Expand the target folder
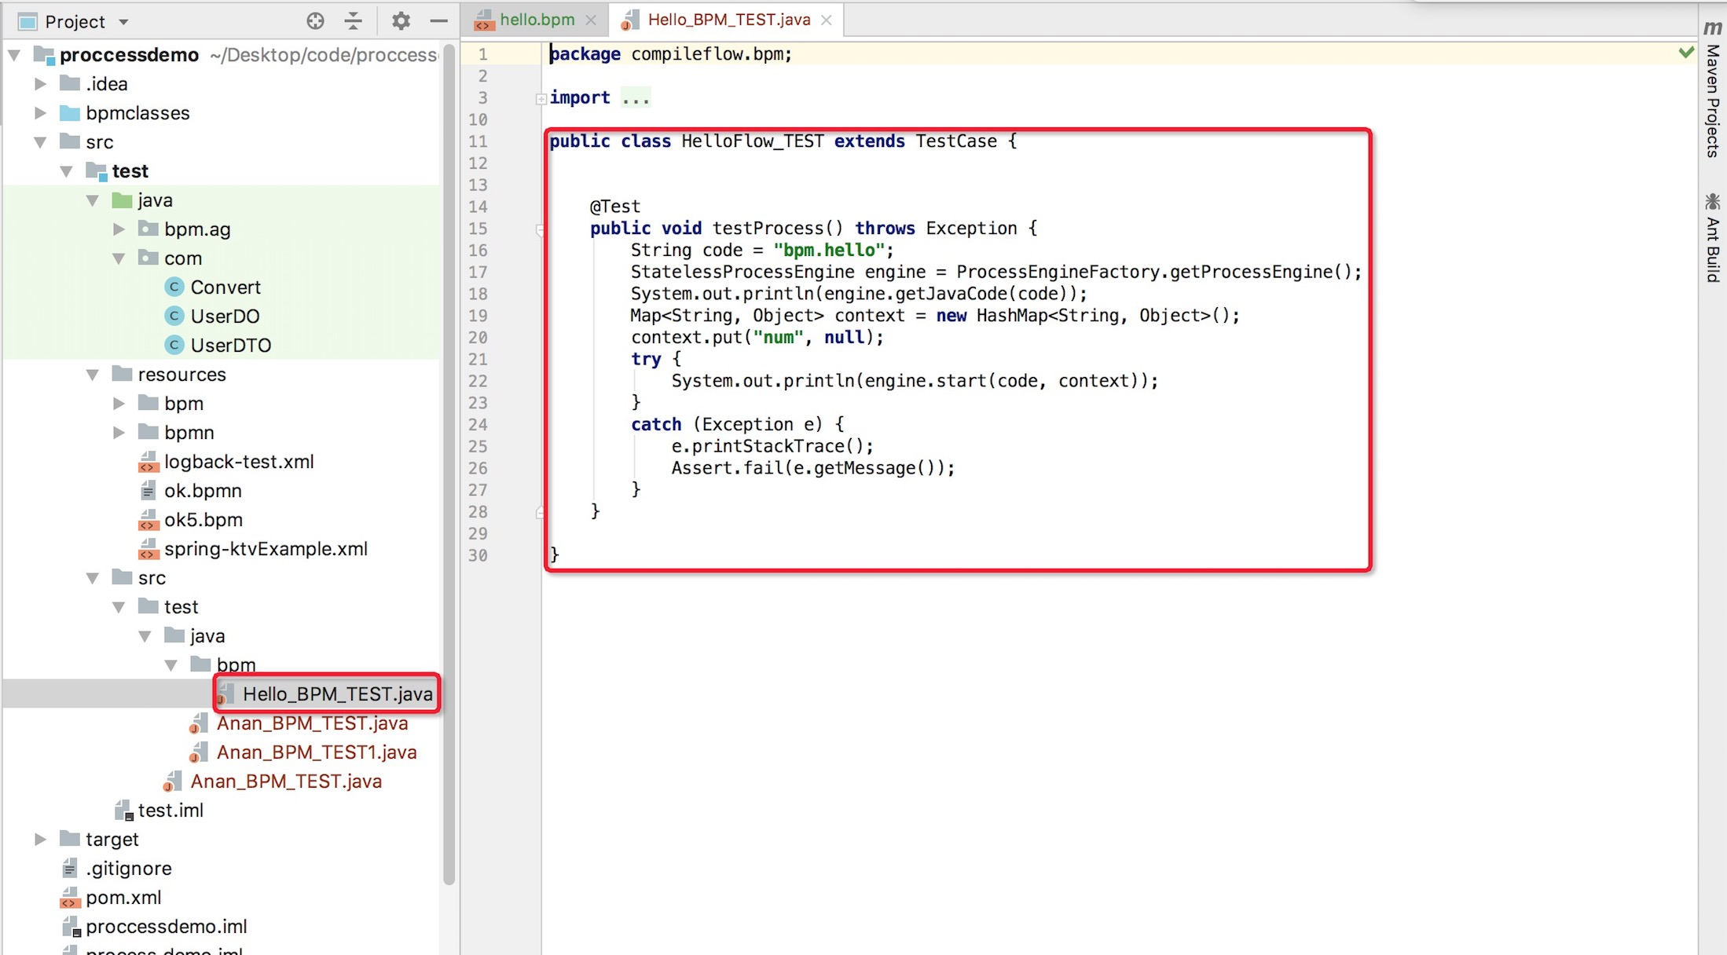Screen dimensions: 1727x955 coord(40,840)
